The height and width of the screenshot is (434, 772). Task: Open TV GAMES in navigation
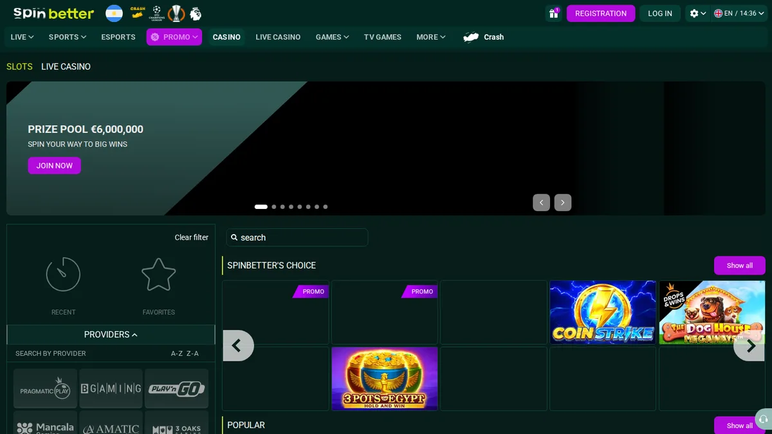383,37
